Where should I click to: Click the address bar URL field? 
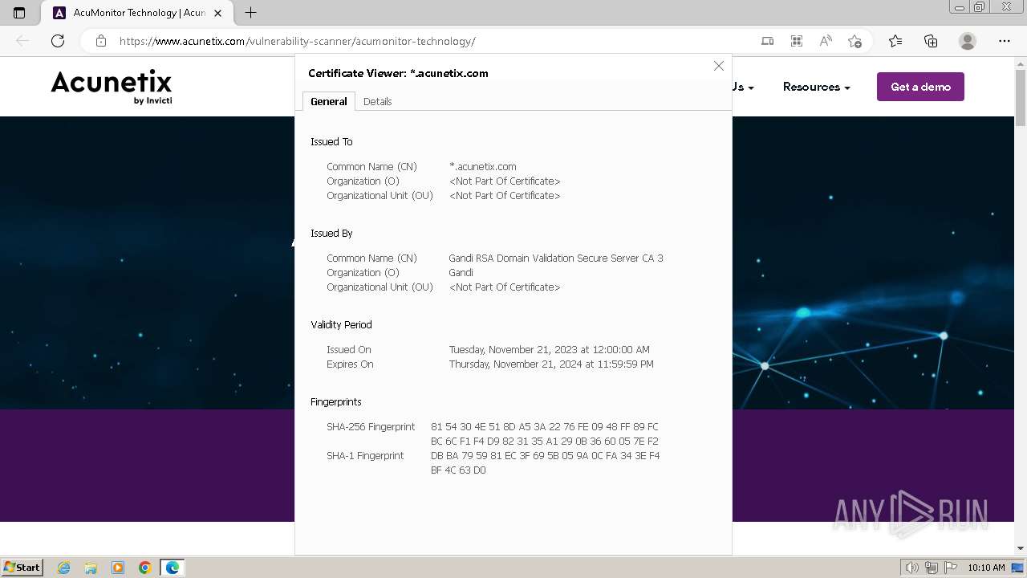(433, 41)
